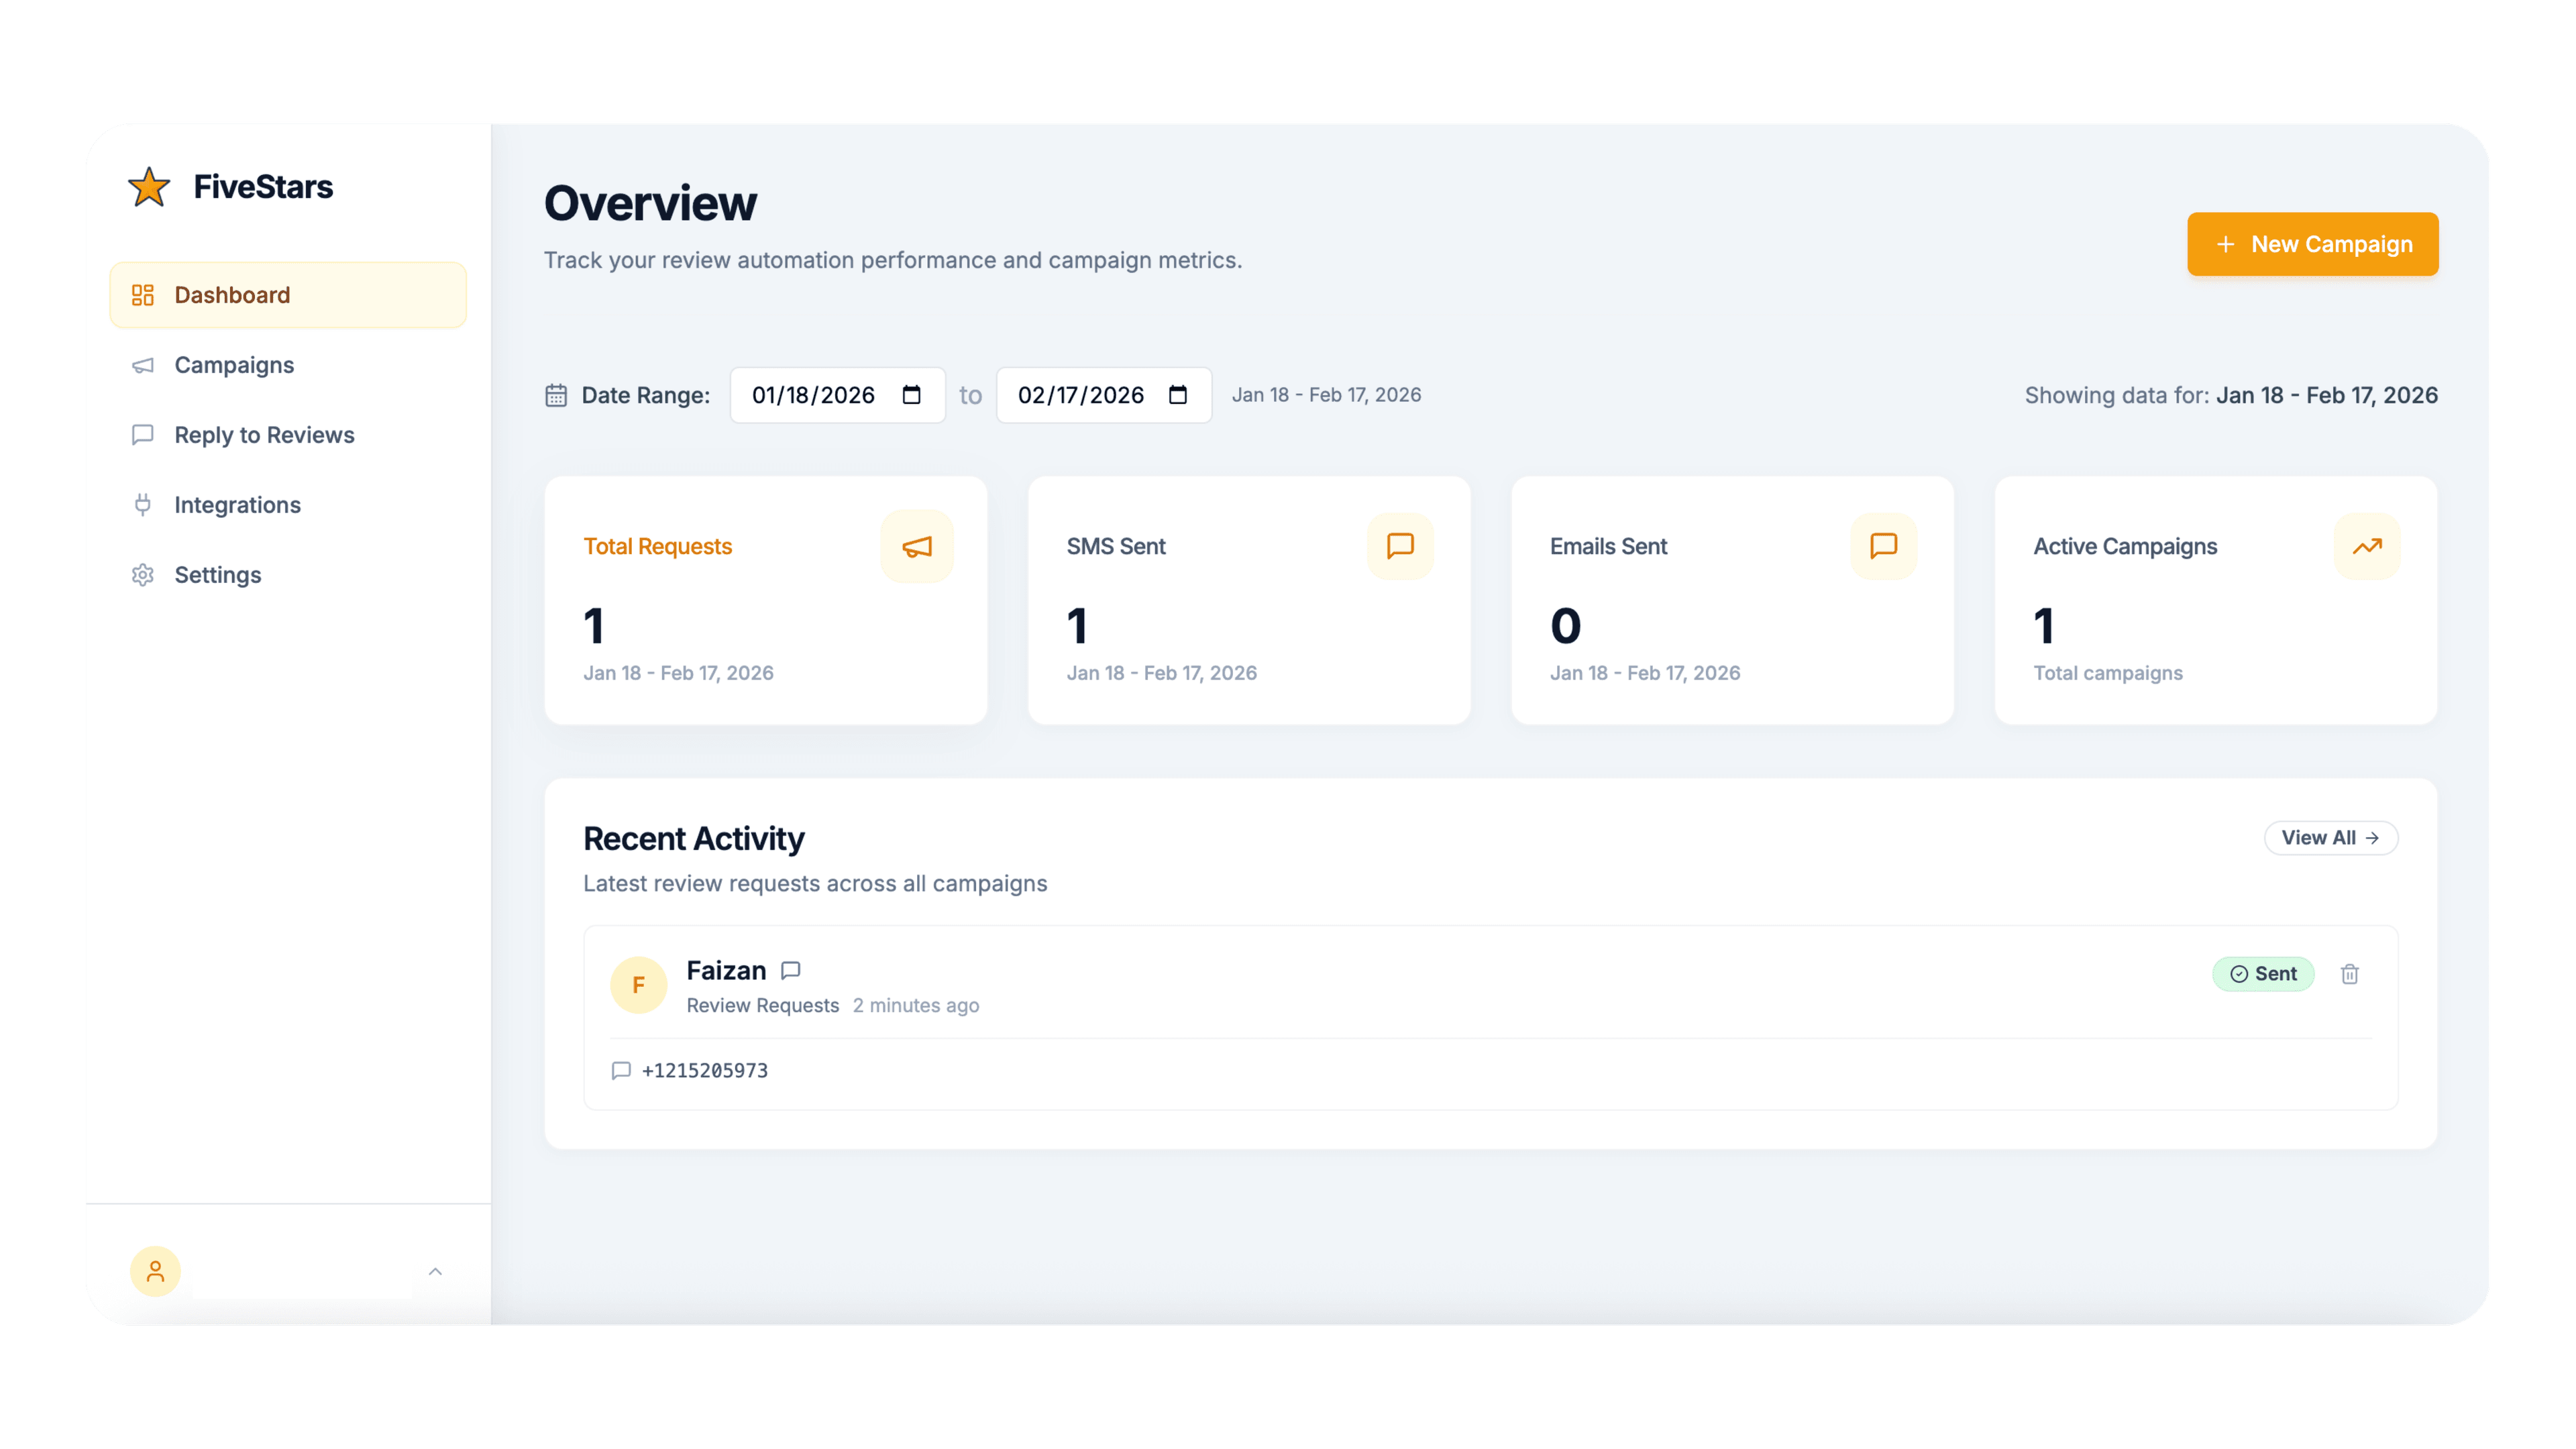Click the message icon next to Faizan's name
Viewport: 2576px width, 1449px height.
(x=790, y=969)
